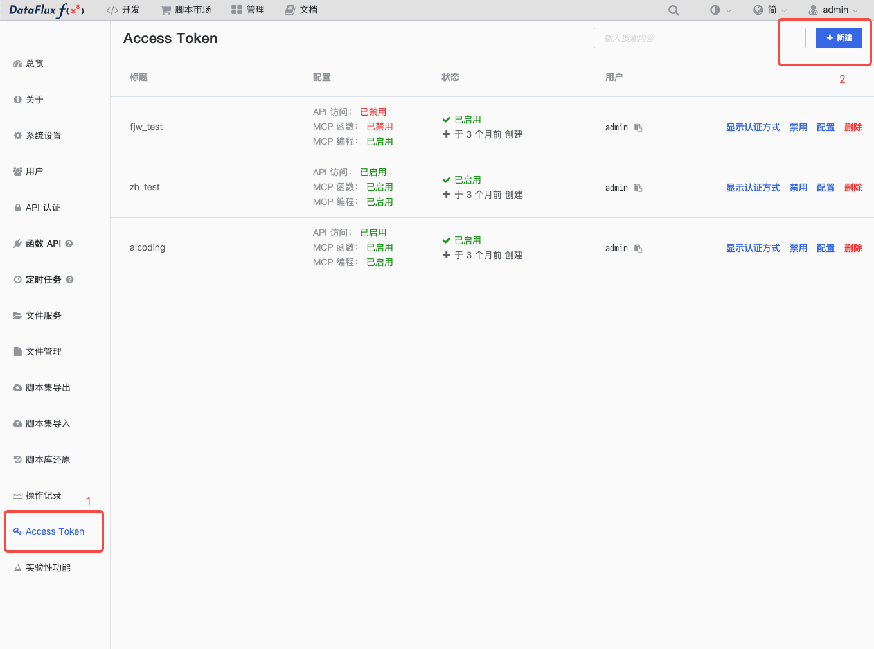The height and width of the screenshot is (649, 874).
Task: Click the fjw_test token title
Action: coord(146,127)
